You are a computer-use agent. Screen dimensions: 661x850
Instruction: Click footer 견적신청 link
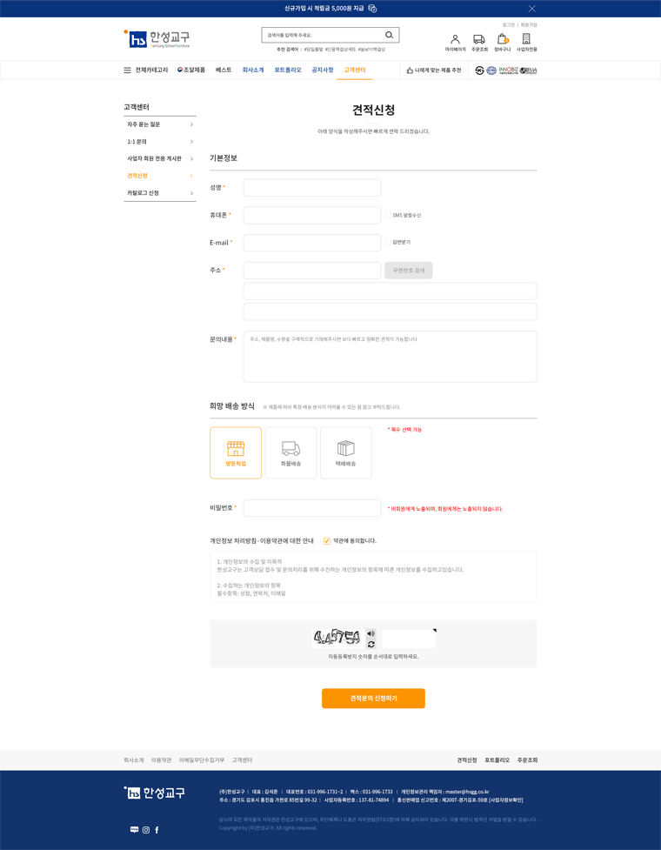pos(467,760)
